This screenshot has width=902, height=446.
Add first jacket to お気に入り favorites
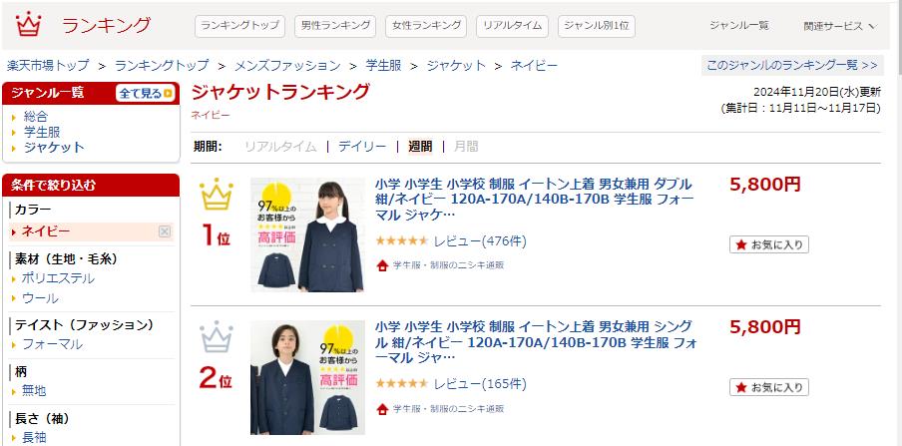[x=769, y=244]
